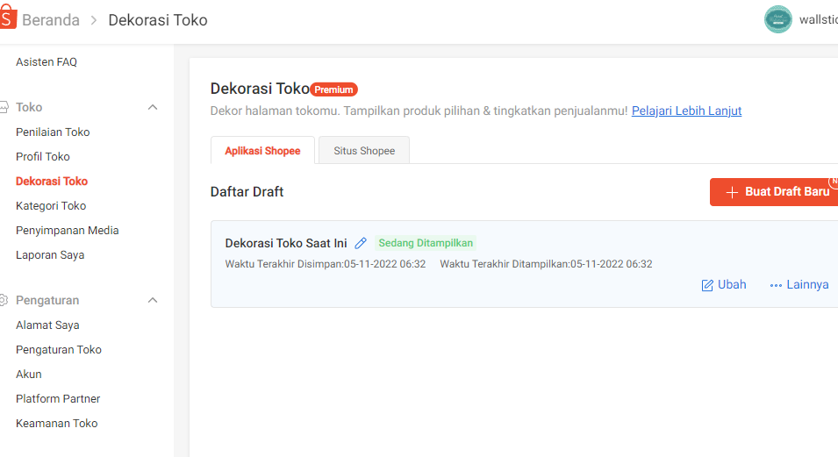
Task: Open Asisten FAQ in the sidebar
Action: coord(47,62)
